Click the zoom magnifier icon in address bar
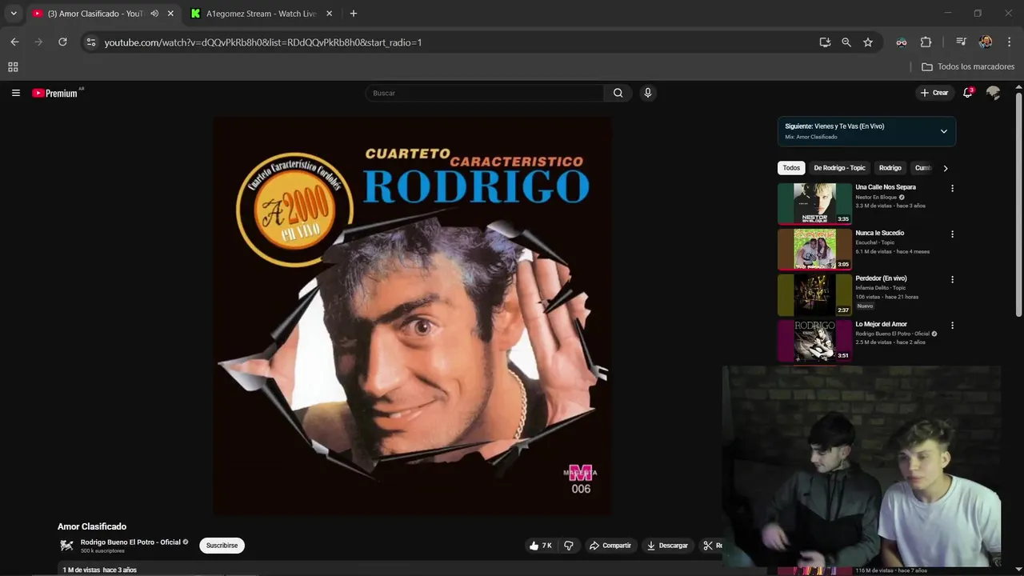Screen dimensions: 1024x576 (x=846, y=42)
